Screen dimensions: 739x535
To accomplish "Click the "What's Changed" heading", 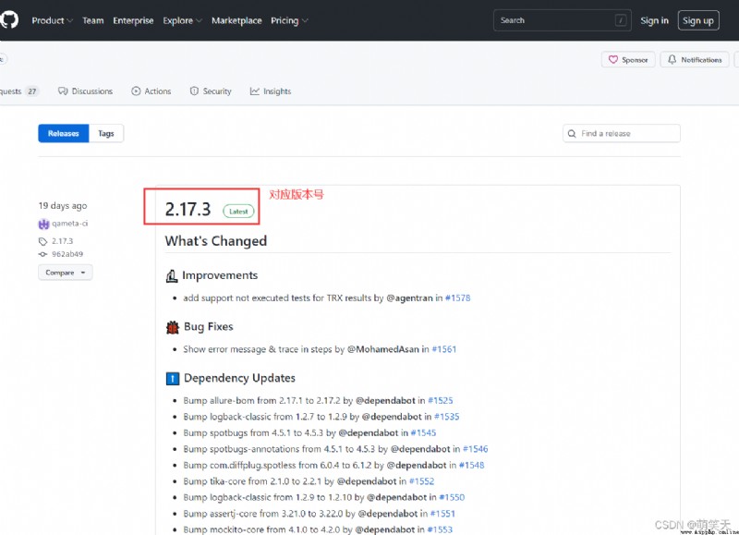I will (x=216, y=241).
